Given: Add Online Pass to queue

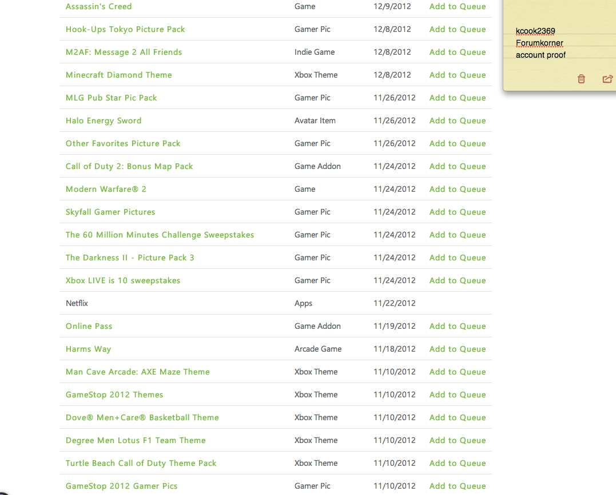Looking at the screenshot, I should [458, 326].
